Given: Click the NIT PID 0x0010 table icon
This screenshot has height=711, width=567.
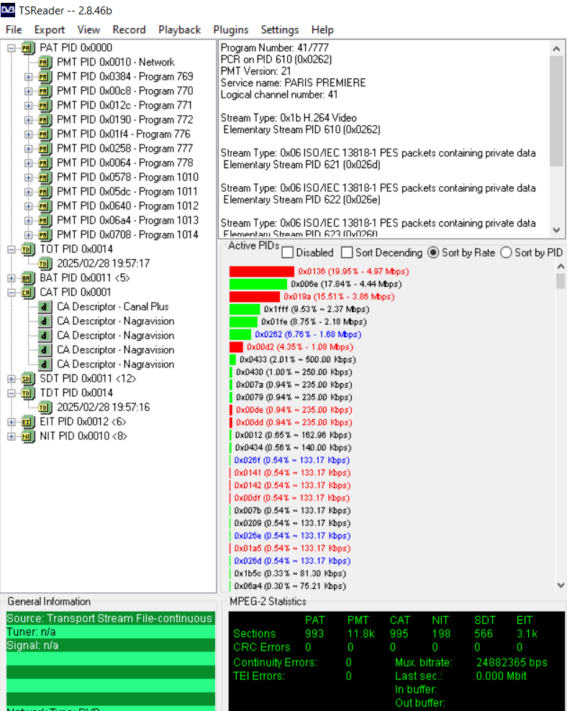Looking at the screenshot, I should (x=27, y=436).
